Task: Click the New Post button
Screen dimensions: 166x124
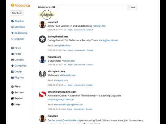Action: (17, 13)
